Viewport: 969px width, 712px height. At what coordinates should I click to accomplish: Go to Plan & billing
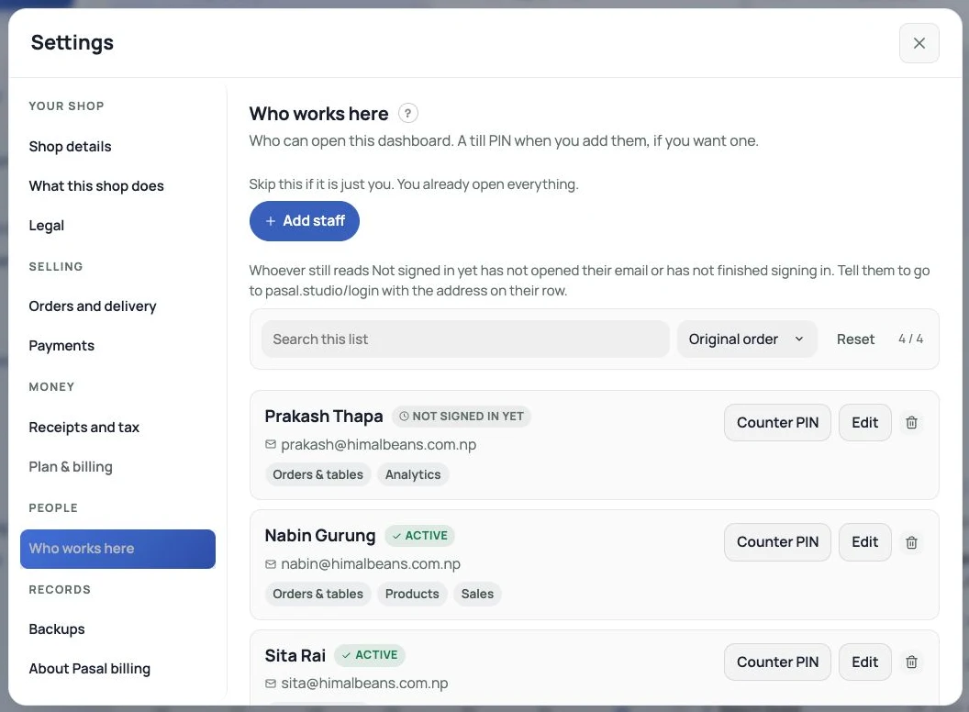tap(71, 467)
